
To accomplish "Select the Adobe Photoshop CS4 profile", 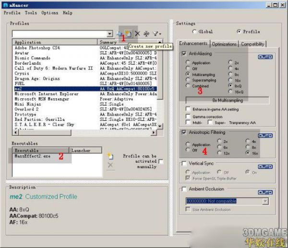I will point(85,48).
